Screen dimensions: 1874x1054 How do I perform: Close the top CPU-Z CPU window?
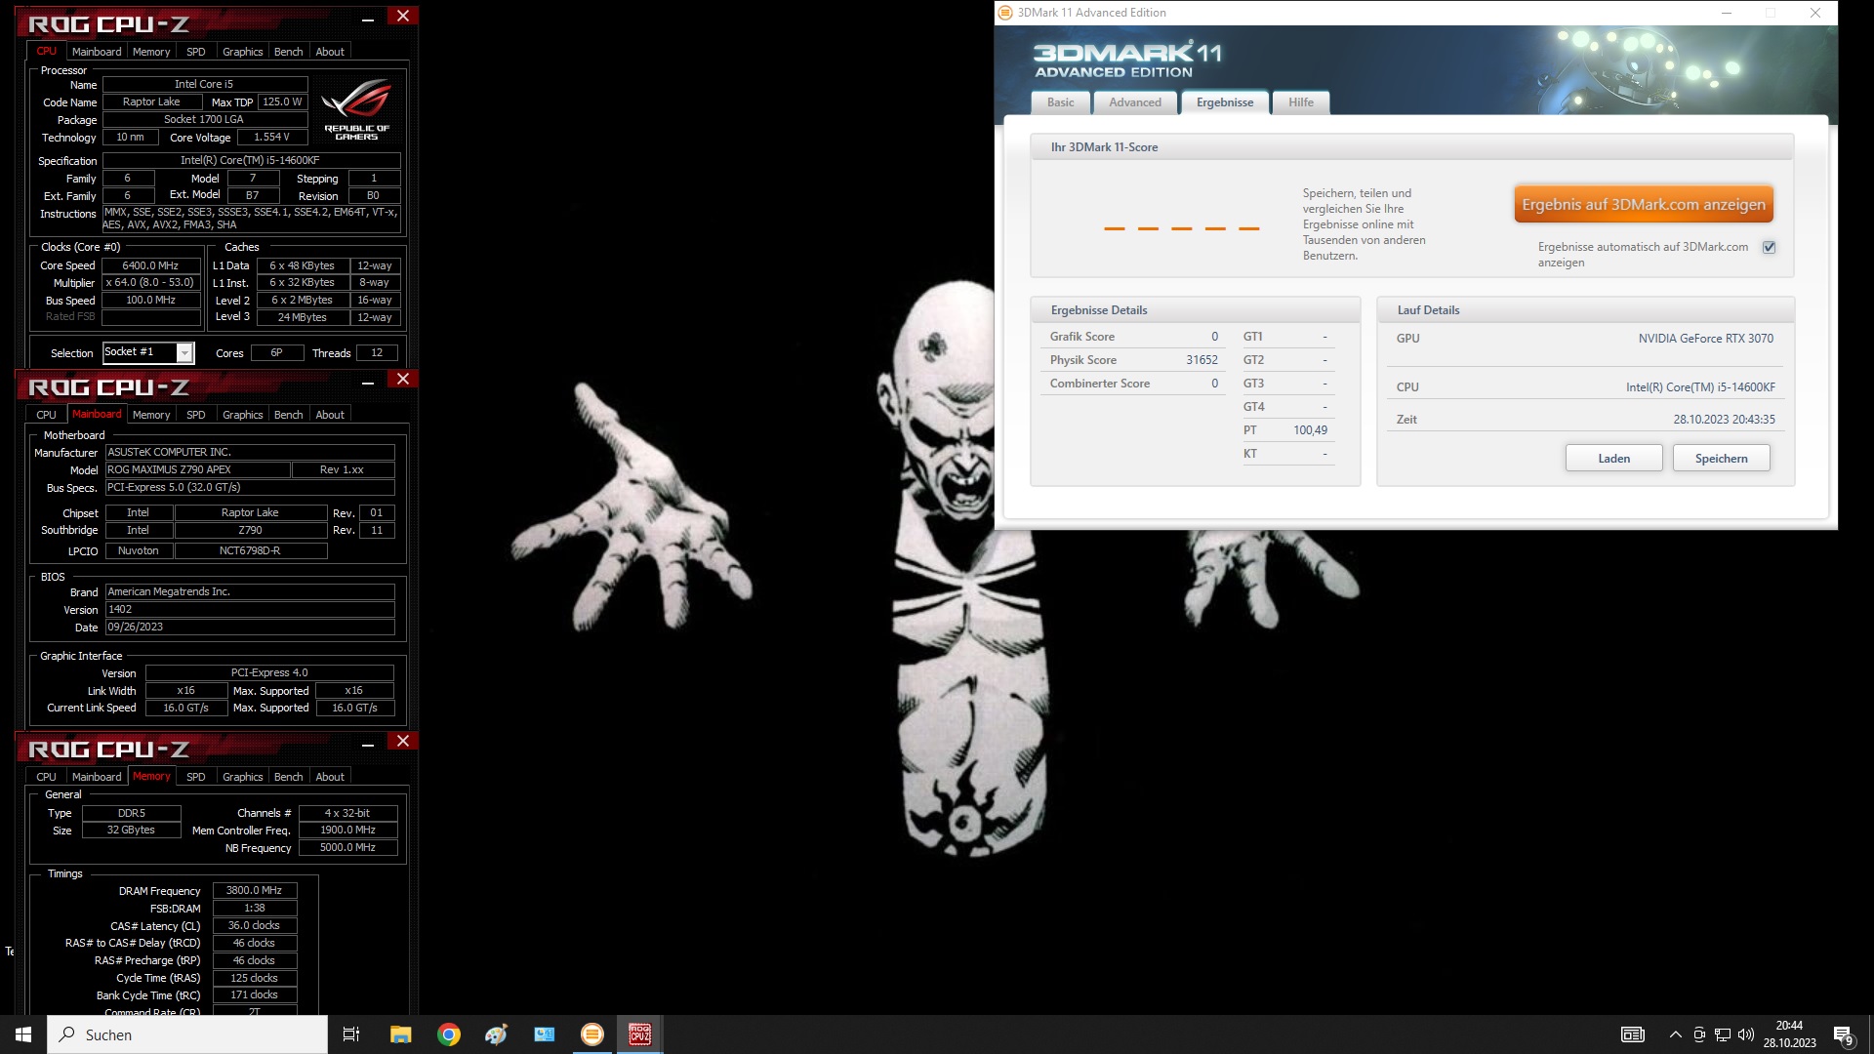click(x=403, y=16)
